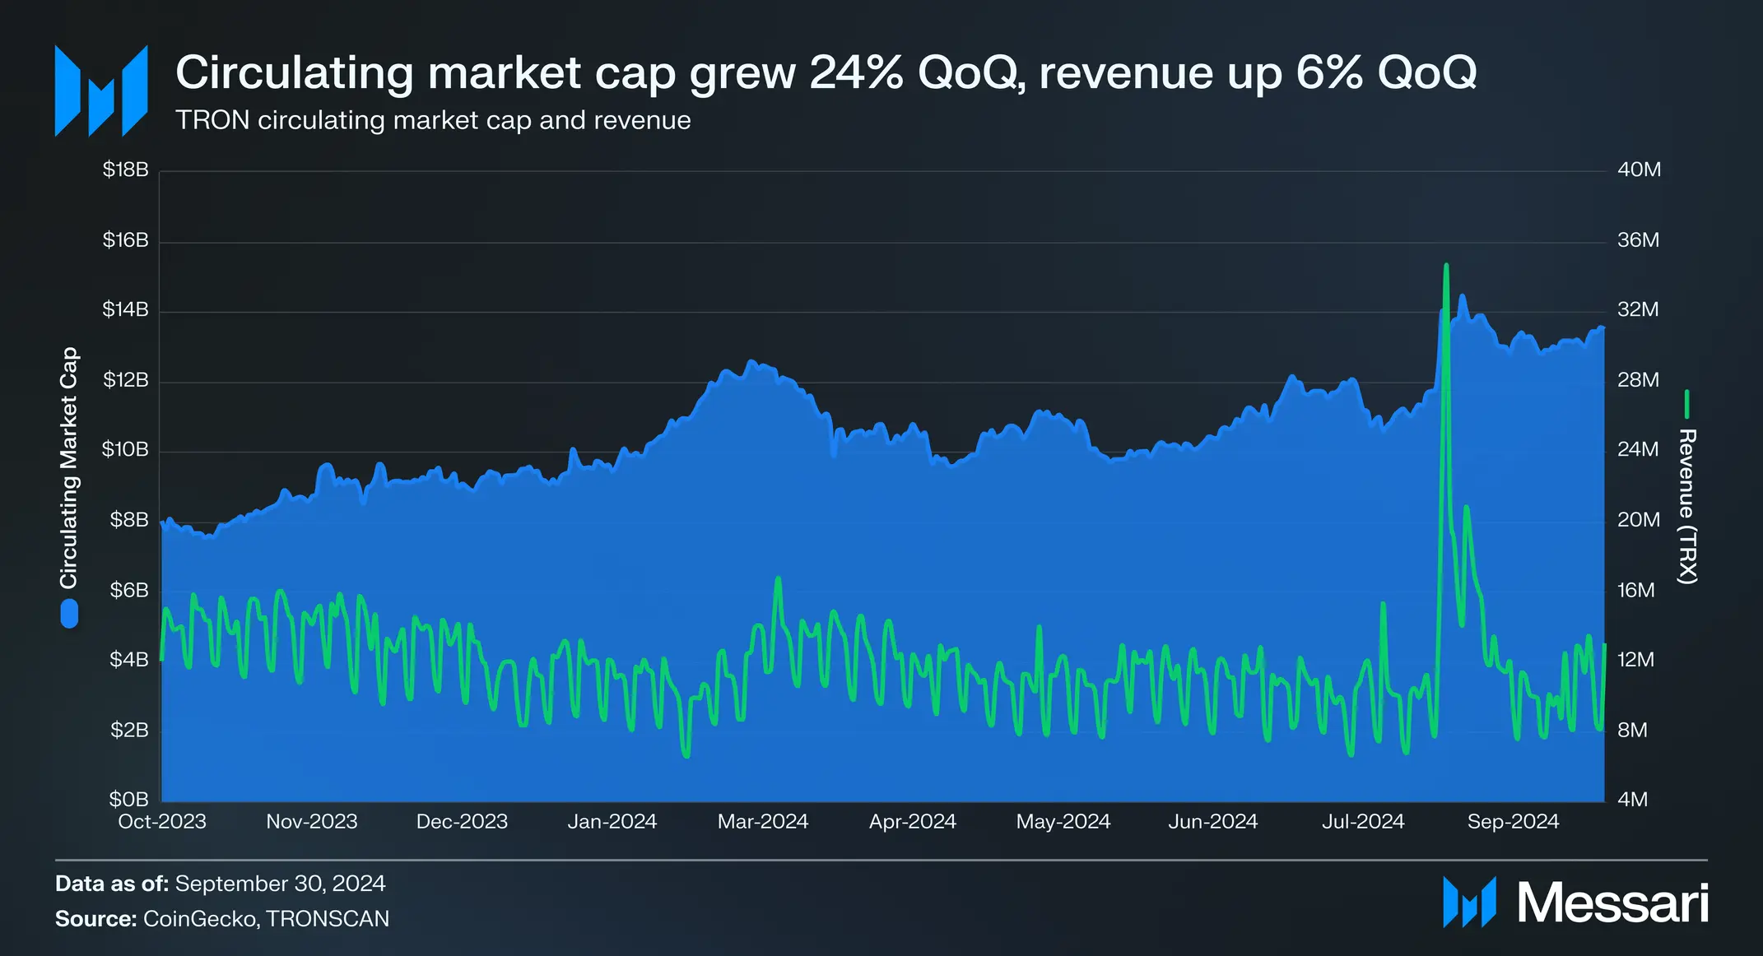
Task: Click the Messari wordmark at bottom right
Action: click(1613, 903)
